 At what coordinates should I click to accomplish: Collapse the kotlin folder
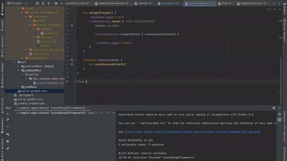click(22, 75)
